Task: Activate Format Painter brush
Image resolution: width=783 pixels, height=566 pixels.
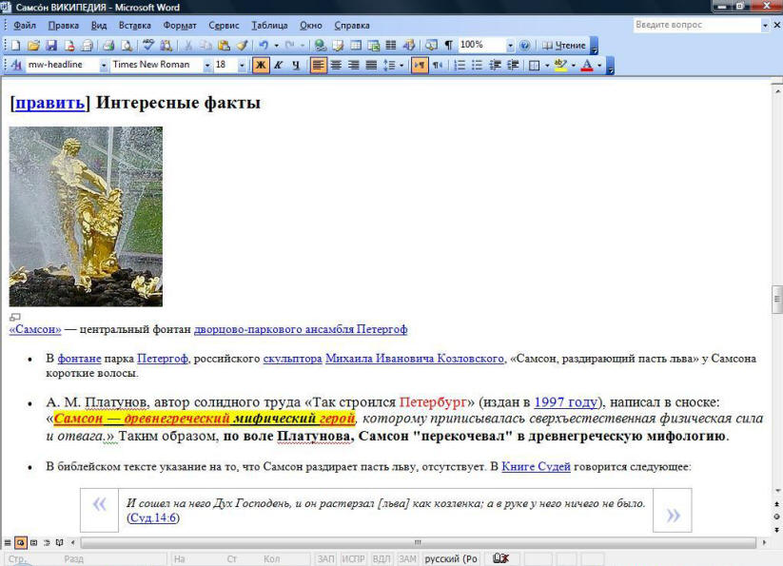Action: (x=243, y=46)
